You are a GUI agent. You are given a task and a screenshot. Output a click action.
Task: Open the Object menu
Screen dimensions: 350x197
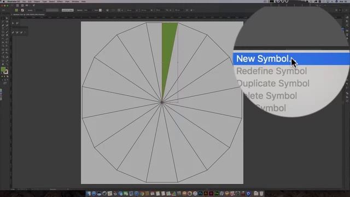pos(37,1)
